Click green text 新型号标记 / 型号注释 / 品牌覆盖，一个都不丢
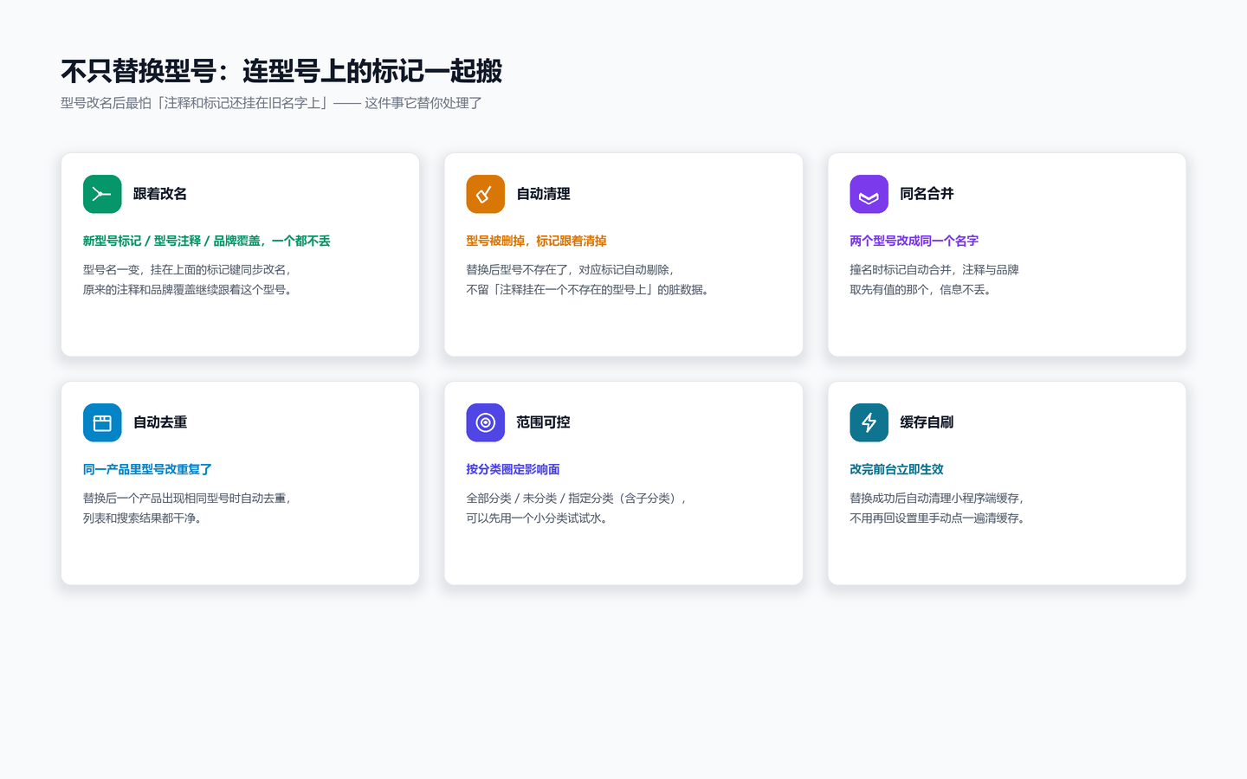Viewport: 1247px width, 779px height. (207, 241)
